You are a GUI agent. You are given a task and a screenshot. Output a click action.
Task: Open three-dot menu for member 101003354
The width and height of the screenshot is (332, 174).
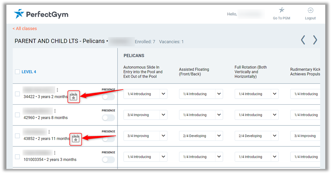coord(55,153)
